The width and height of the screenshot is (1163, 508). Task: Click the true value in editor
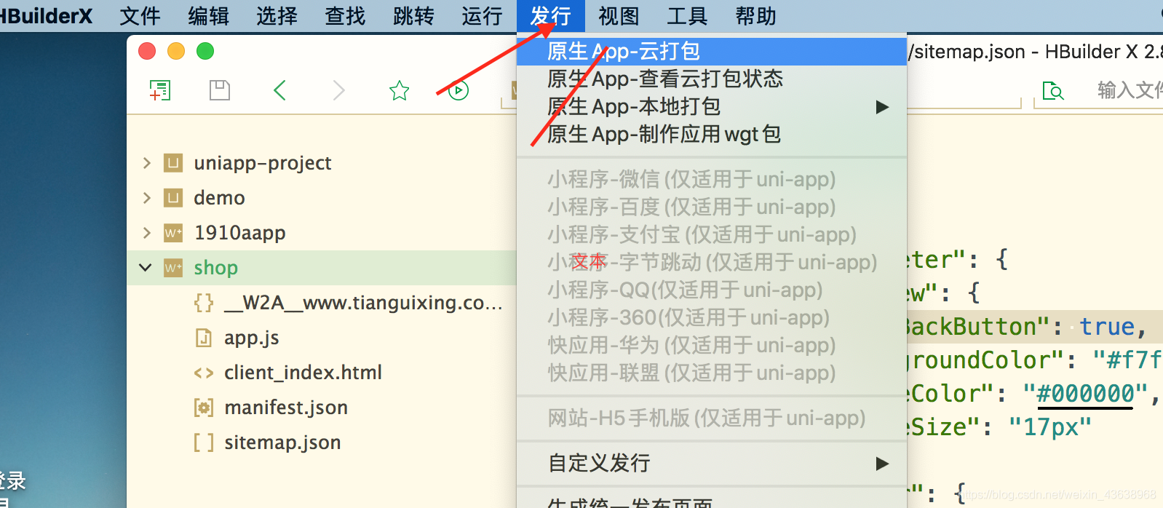[x=1107, y=327]
